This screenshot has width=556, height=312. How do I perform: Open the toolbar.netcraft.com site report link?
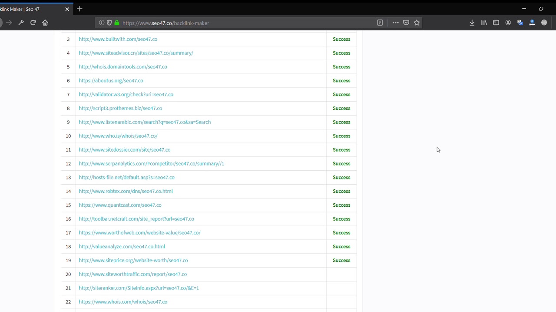point(136,219)
